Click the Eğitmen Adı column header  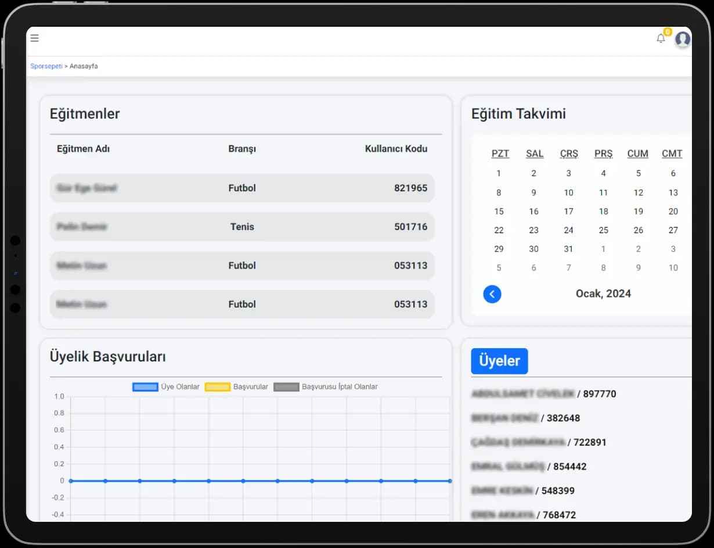coord(83,149)
